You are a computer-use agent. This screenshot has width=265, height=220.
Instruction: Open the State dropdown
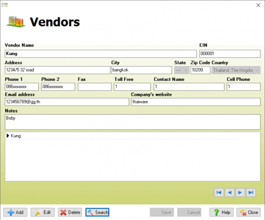tap(182, 70)
